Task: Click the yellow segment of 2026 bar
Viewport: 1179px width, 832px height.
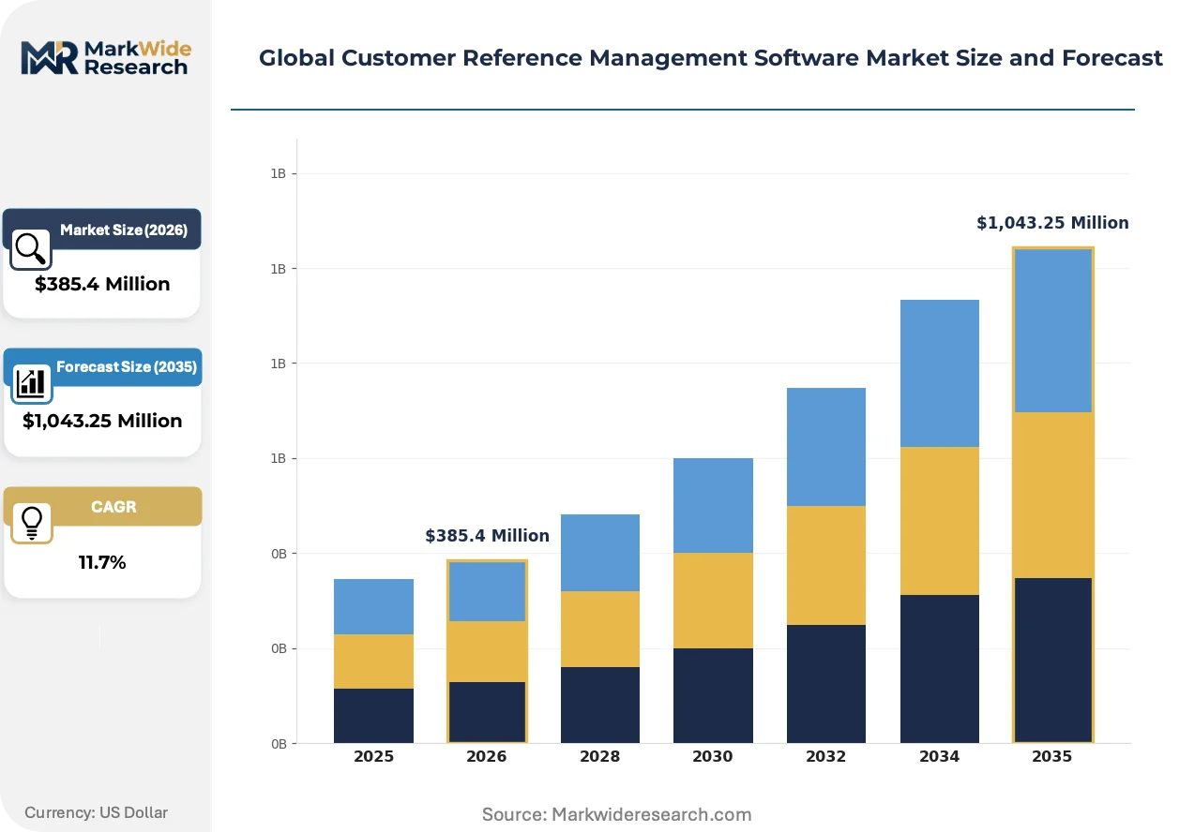Action: tap(487, 651)
